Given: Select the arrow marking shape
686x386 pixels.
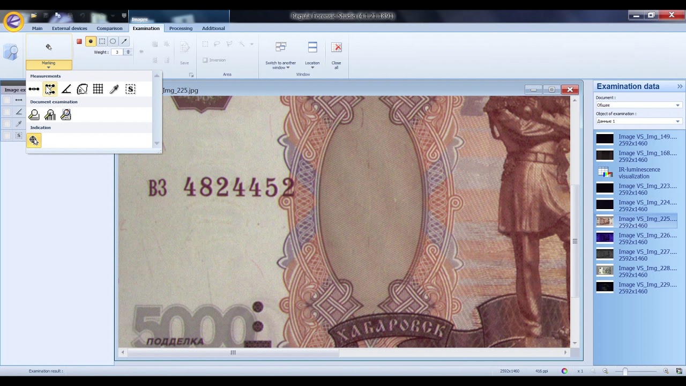Looking at the screenshot, I should tap(124, 41).
